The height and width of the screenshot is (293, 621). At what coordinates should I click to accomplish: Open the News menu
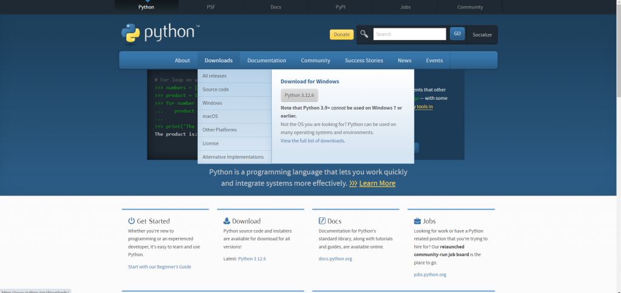coord(404,61)
